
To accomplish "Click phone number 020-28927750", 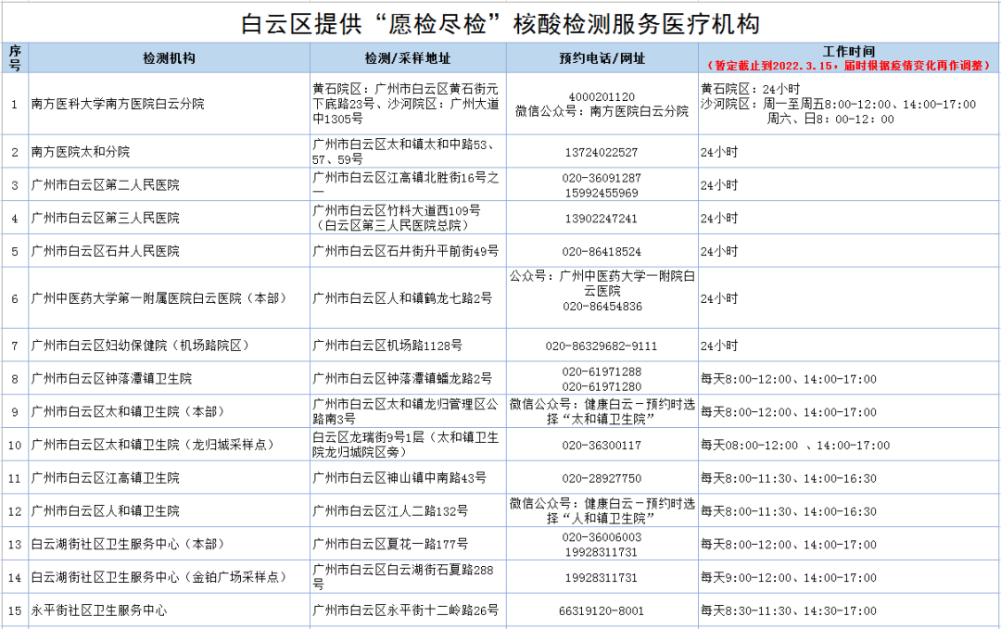I will click(x=602, y=479).
